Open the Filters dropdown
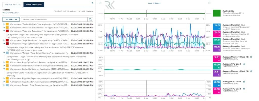259x101 pixels. [x=11, y=19]
